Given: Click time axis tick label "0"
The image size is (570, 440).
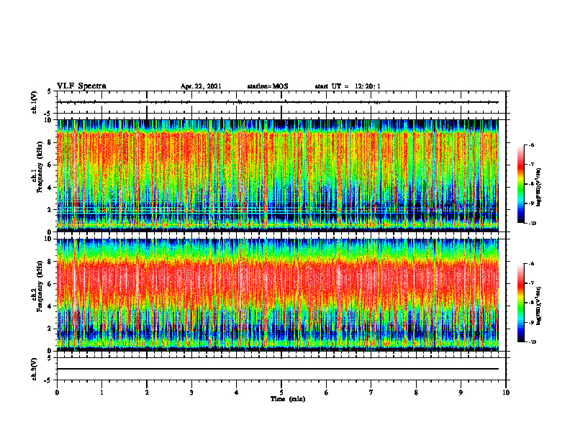Looking at the screenshot, I should (57, 393).
